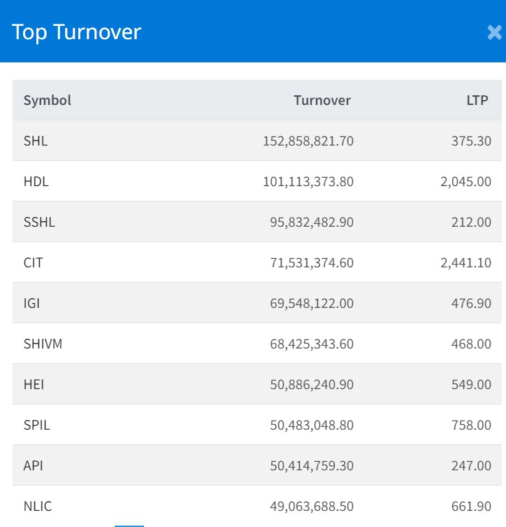
Task: Click the Symbol column header
Action: point(48,100)
